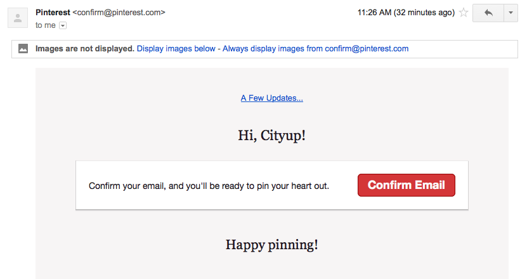Click the 11:26 AM timestamp
The image size is (527, 279).
(374, 13)
